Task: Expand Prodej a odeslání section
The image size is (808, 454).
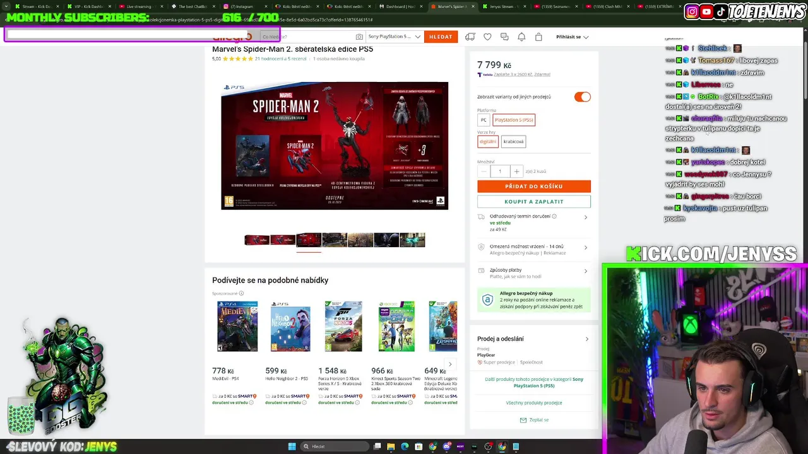Action: coord(586,339)
